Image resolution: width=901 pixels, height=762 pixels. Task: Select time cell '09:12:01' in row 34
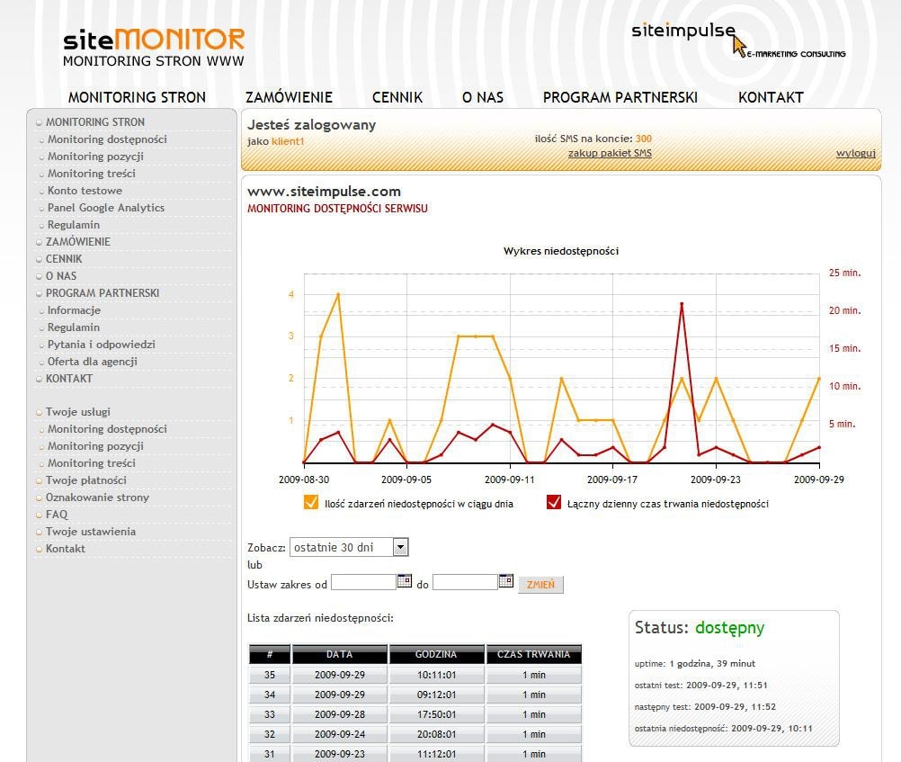pos(436,695)
